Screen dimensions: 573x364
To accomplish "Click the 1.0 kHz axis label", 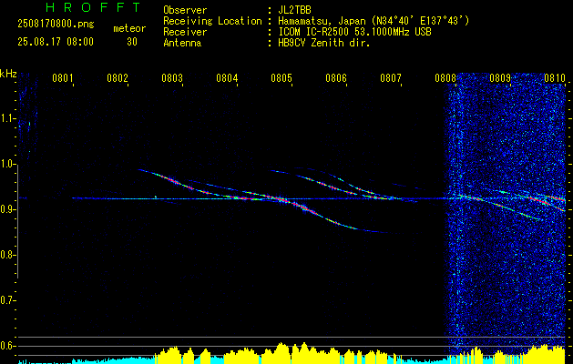I will click(x=7, y=165).
